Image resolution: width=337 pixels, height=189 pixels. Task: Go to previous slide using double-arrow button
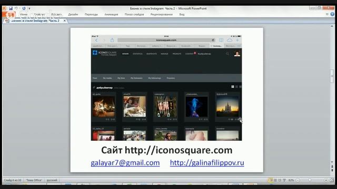click(332, 166)
